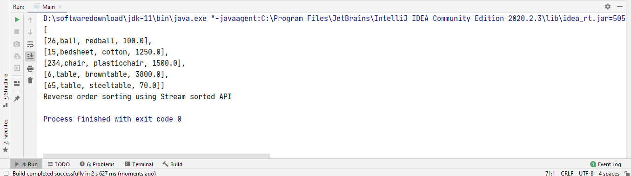Open the CRLF line separator selector

point(567,173)
